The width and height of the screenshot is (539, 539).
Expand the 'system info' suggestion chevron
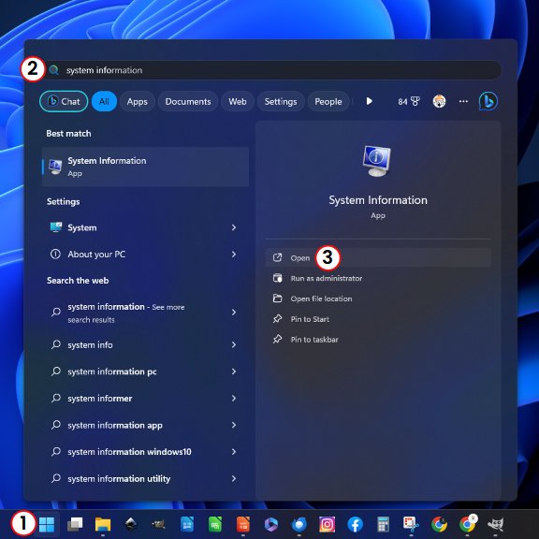[x=234, y=344]
